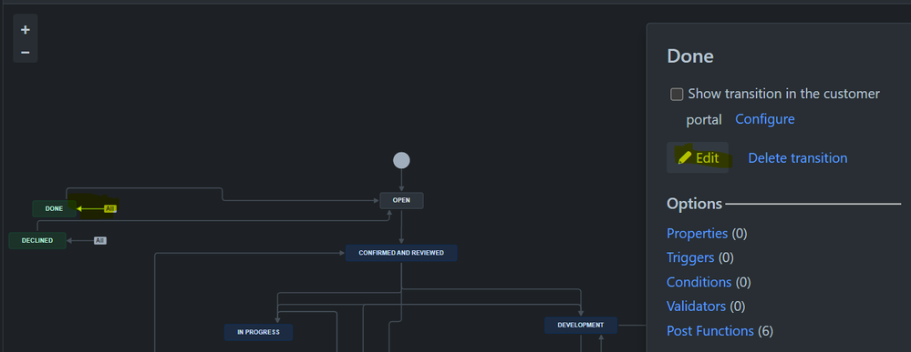Open the Properties option
This screenshot has width=911, height=352.
(x=697, y=233)
